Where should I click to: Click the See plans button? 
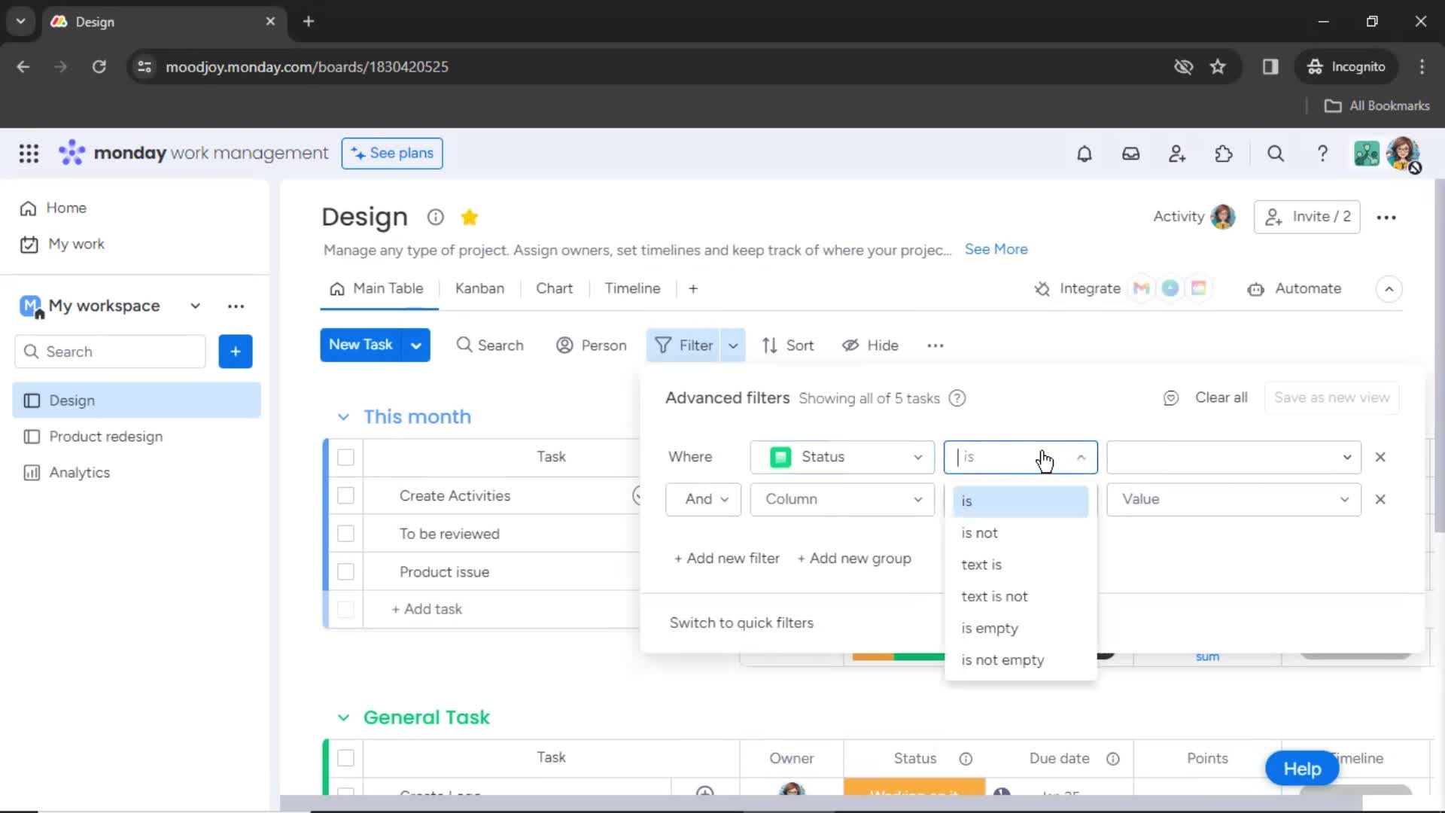[392, 154]
